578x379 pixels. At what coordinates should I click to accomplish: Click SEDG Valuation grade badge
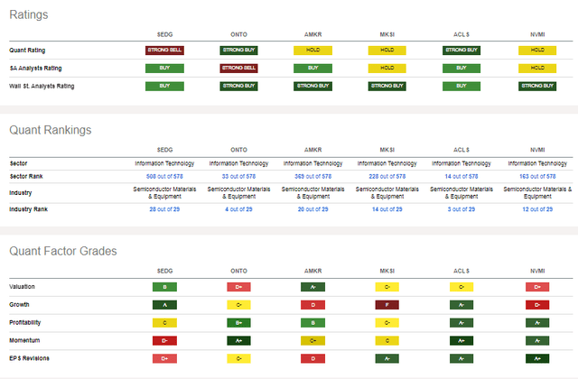tap(164, 287)
